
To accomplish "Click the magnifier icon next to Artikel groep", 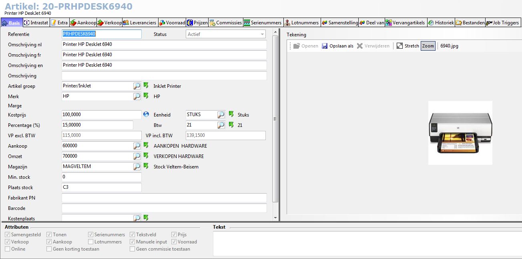I will click(x=137, y=86).
